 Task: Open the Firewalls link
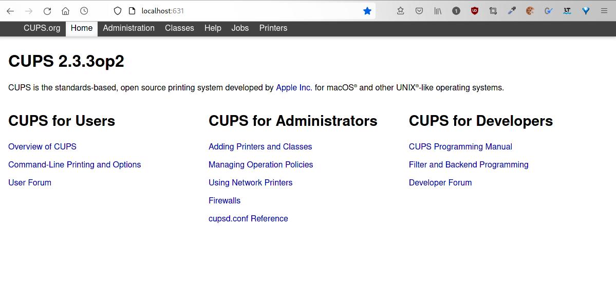[x=225, y=200]
